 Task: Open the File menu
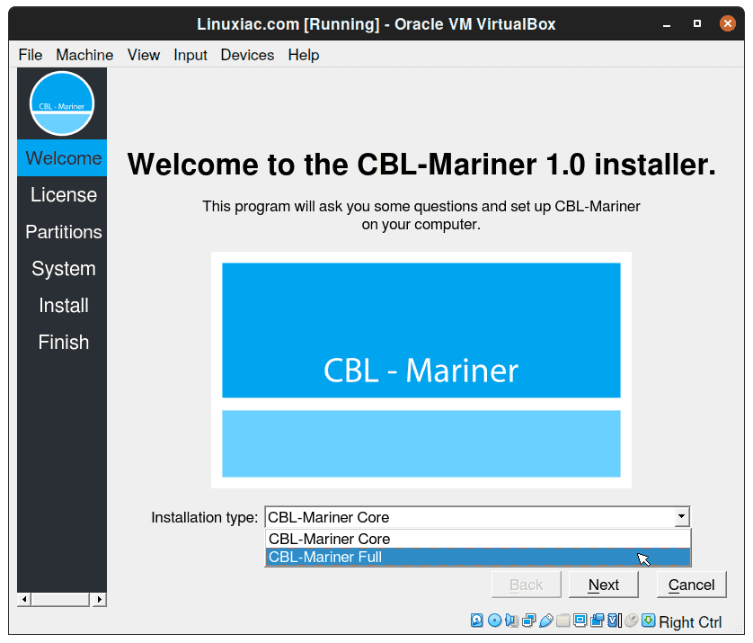point(31,55)
